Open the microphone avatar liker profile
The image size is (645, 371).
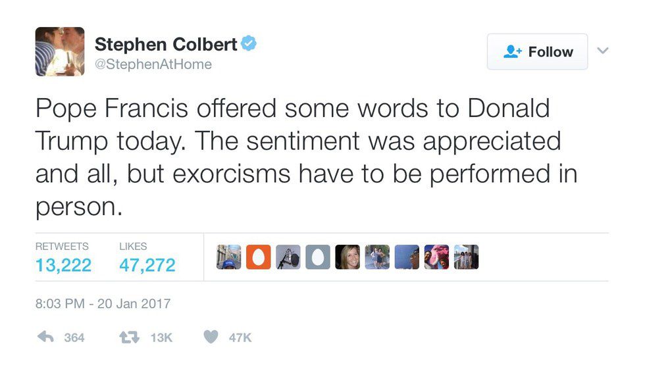coord(288,257)
